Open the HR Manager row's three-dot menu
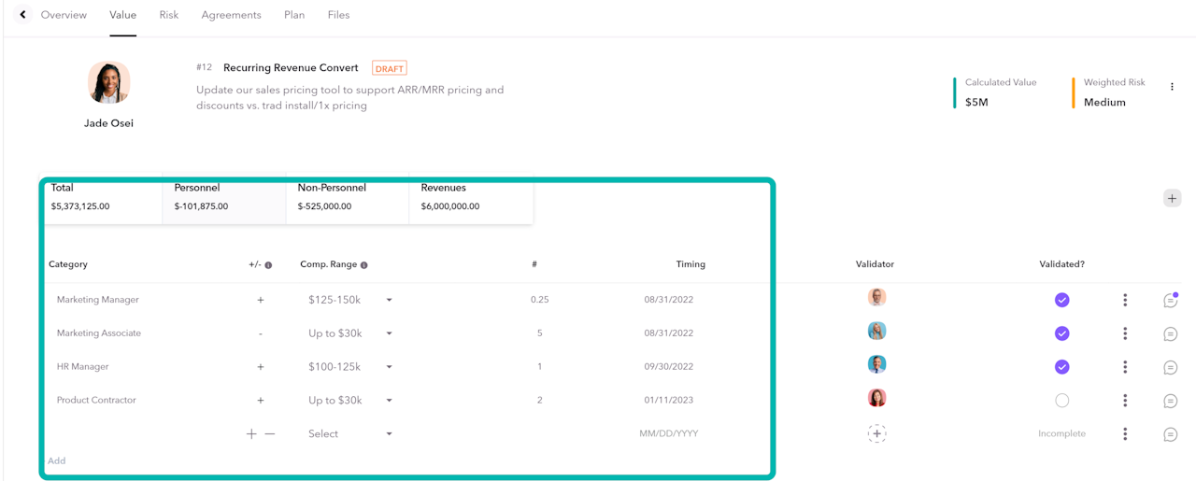Image resolution: width=1196 pixels, height=481 pixels. coord(1125,367)
